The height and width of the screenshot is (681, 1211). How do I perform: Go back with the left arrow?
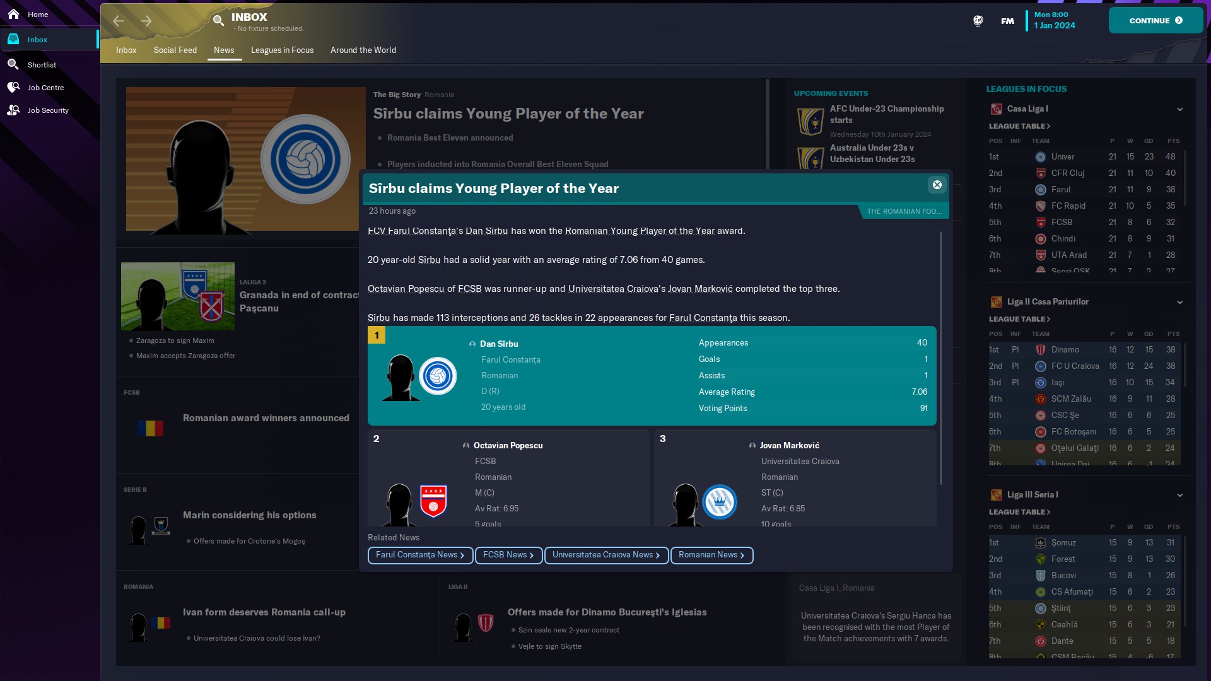[x=119, y=21]
